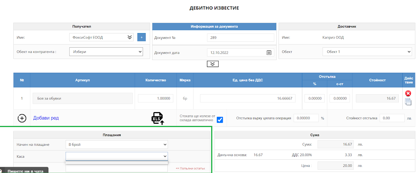Click the supplier name Каприз ООД
Image resolution: width=416 pixels, height=173 pixels.
pos(333,38)
